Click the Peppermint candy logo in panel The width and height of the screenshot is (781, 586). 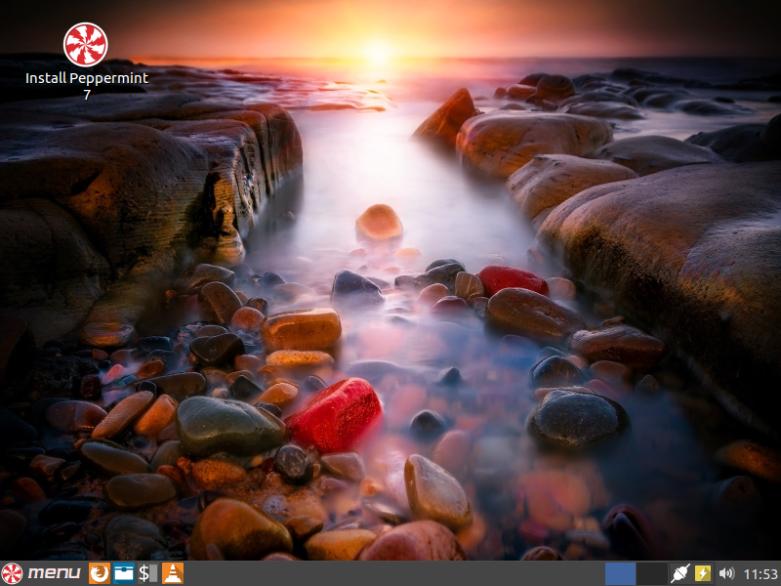(x=13, y=573)
